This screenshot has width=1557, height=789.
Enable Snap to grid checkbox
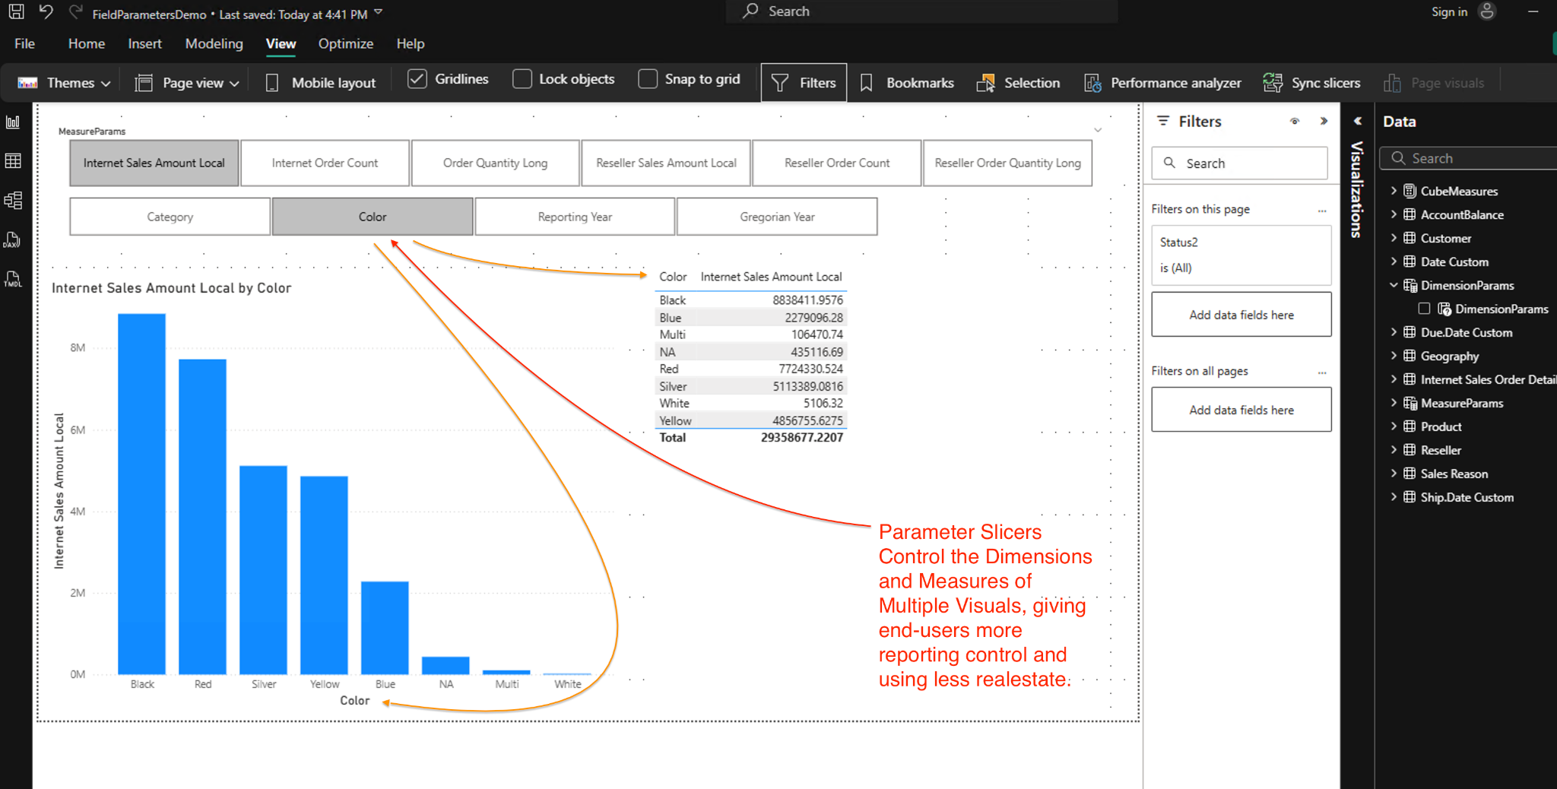click(x=648, y=79)
